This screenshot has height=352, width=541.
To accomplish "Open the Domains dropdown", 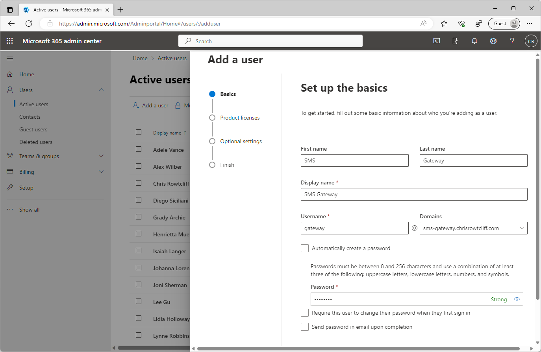I will point(522,228).
